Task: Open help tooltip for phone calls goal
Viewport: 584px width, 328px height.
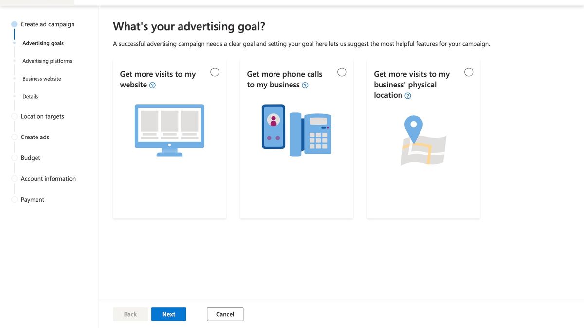Action: click(x=306, y=85)
